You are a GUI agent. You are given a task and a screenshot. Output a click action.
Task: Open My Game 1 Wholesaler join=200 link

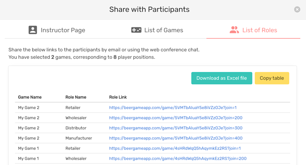pyautogui.click(x=178, y=158)
